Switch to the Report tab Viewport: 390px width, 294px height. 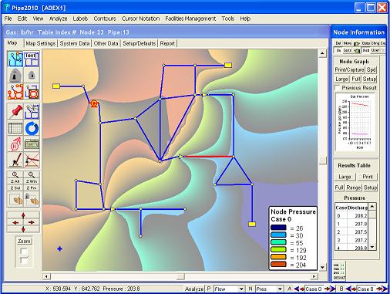point(167,43)
